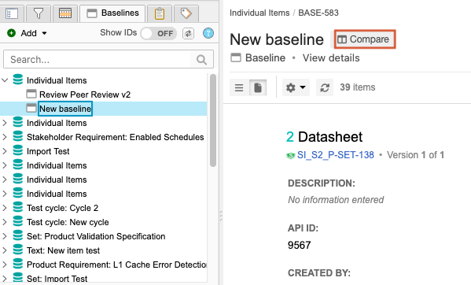
Task: Select Import Test source row text
Action: pyautogui.click(x=48, y=151)
